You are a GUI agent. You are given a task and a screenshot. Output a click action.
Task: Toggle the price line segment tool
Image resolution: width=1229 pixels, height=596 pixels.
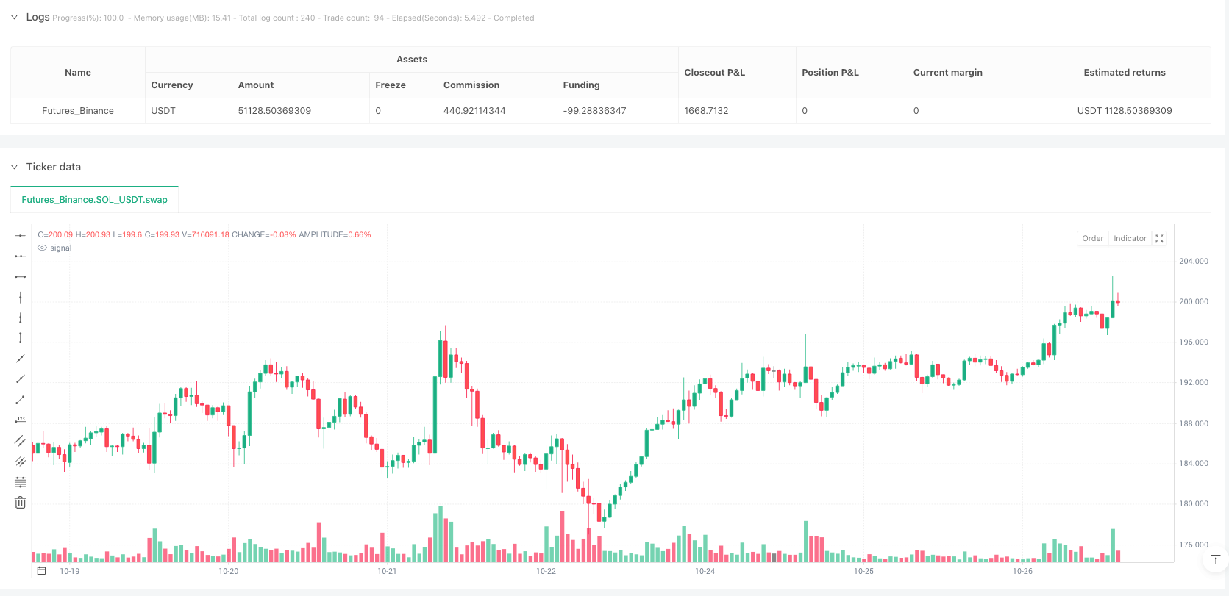(20, 276)
